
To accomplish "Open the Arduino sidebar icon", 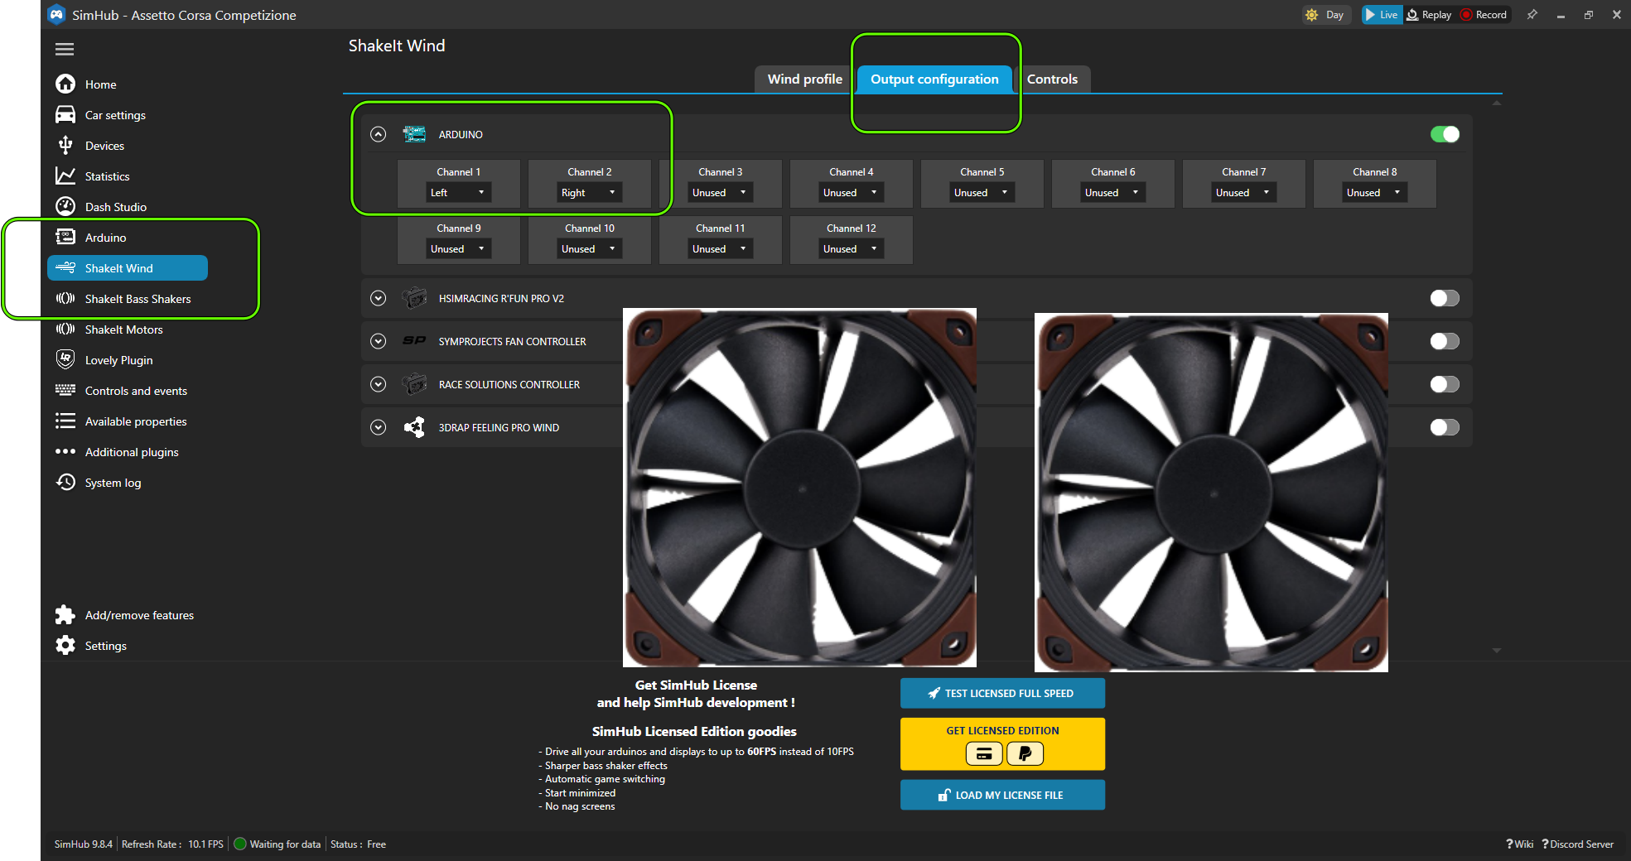I will pos(65,238).
